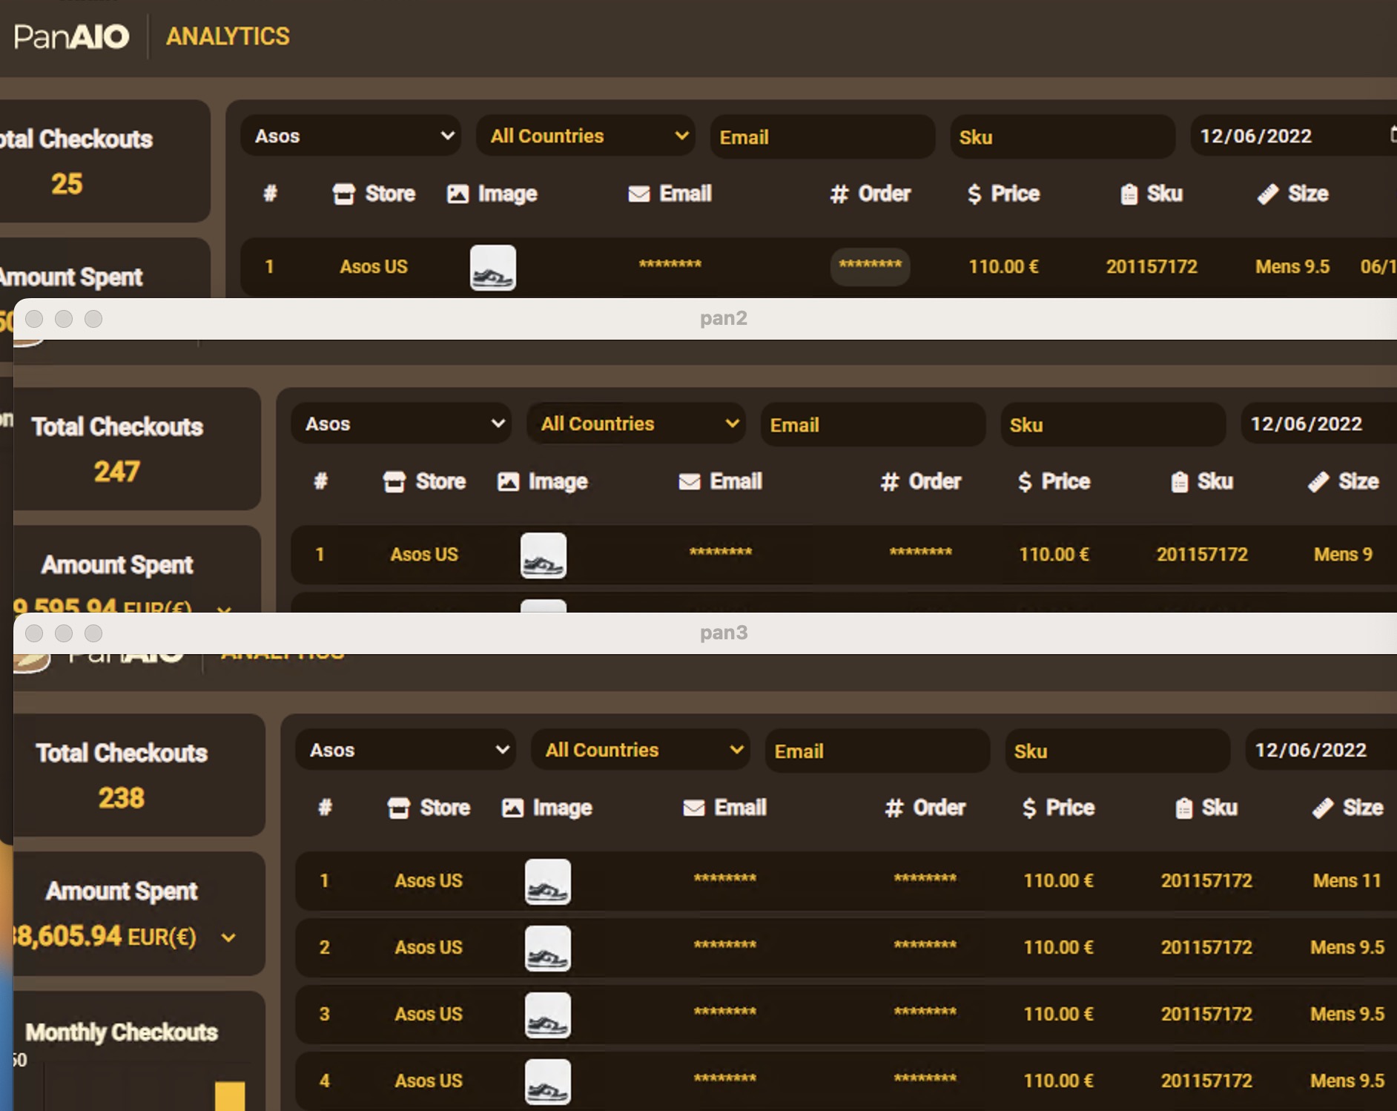This screenshot has height=1111, width=1397.
Task: Click the Sku clipboard icon in pan2 window
Action: tap(1179, 482)
